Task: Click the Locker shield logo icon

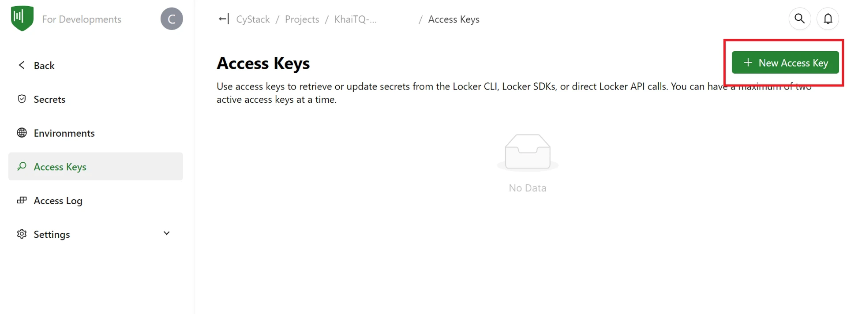Action: coord(21,18)
